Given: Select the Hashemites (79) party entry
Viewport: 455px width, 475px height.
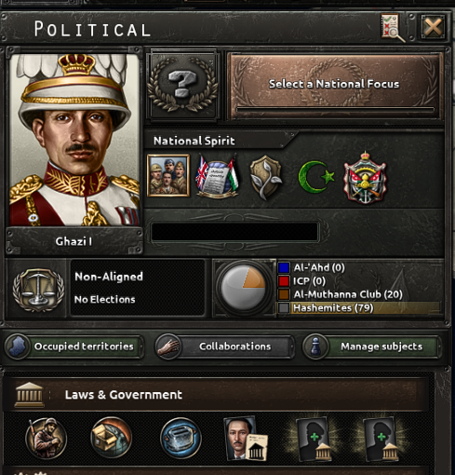Looking at the screenshot, I should pos(359,308).
